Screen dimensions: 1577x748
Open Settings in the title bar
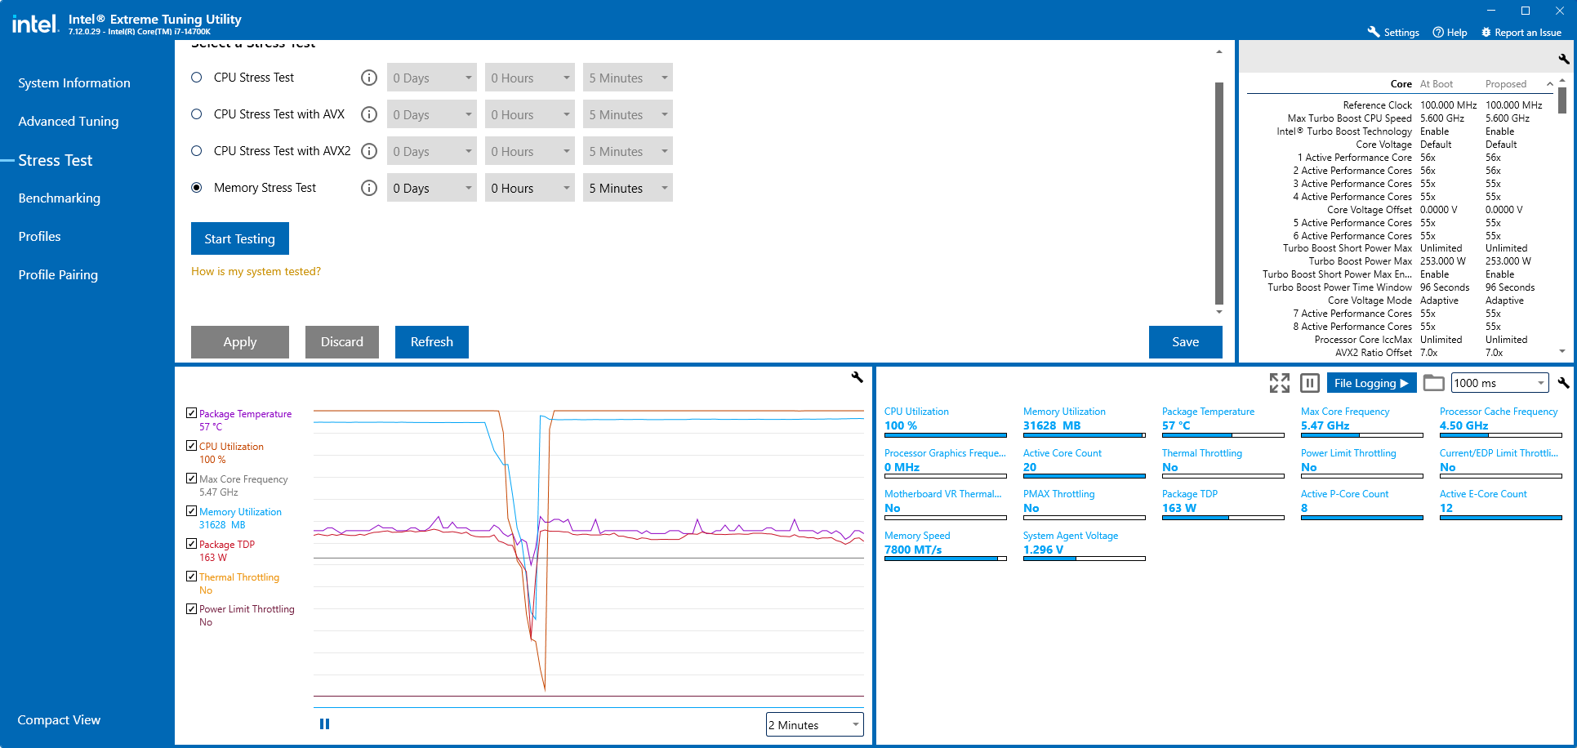point(1393,32)
